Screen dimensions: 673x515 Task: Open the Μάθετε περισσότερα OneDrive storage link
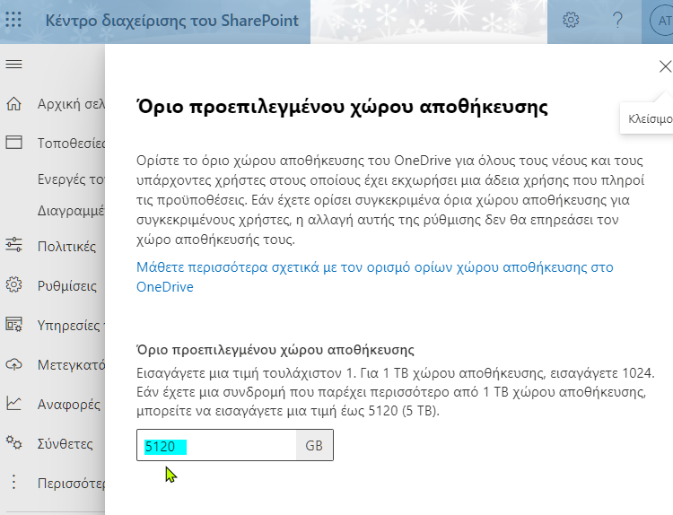pyautogui.click(x=375, y=277)
